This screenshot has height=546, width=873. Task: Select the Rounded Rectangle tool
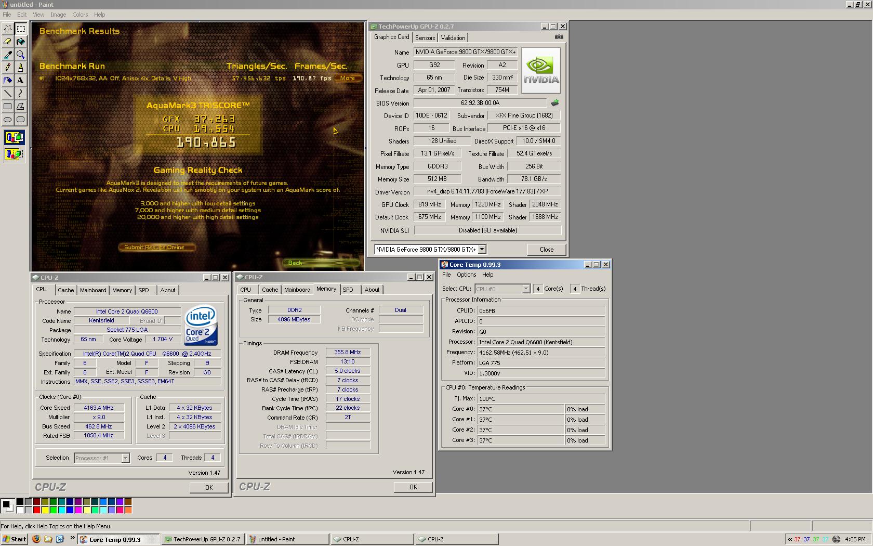point(21,120)
